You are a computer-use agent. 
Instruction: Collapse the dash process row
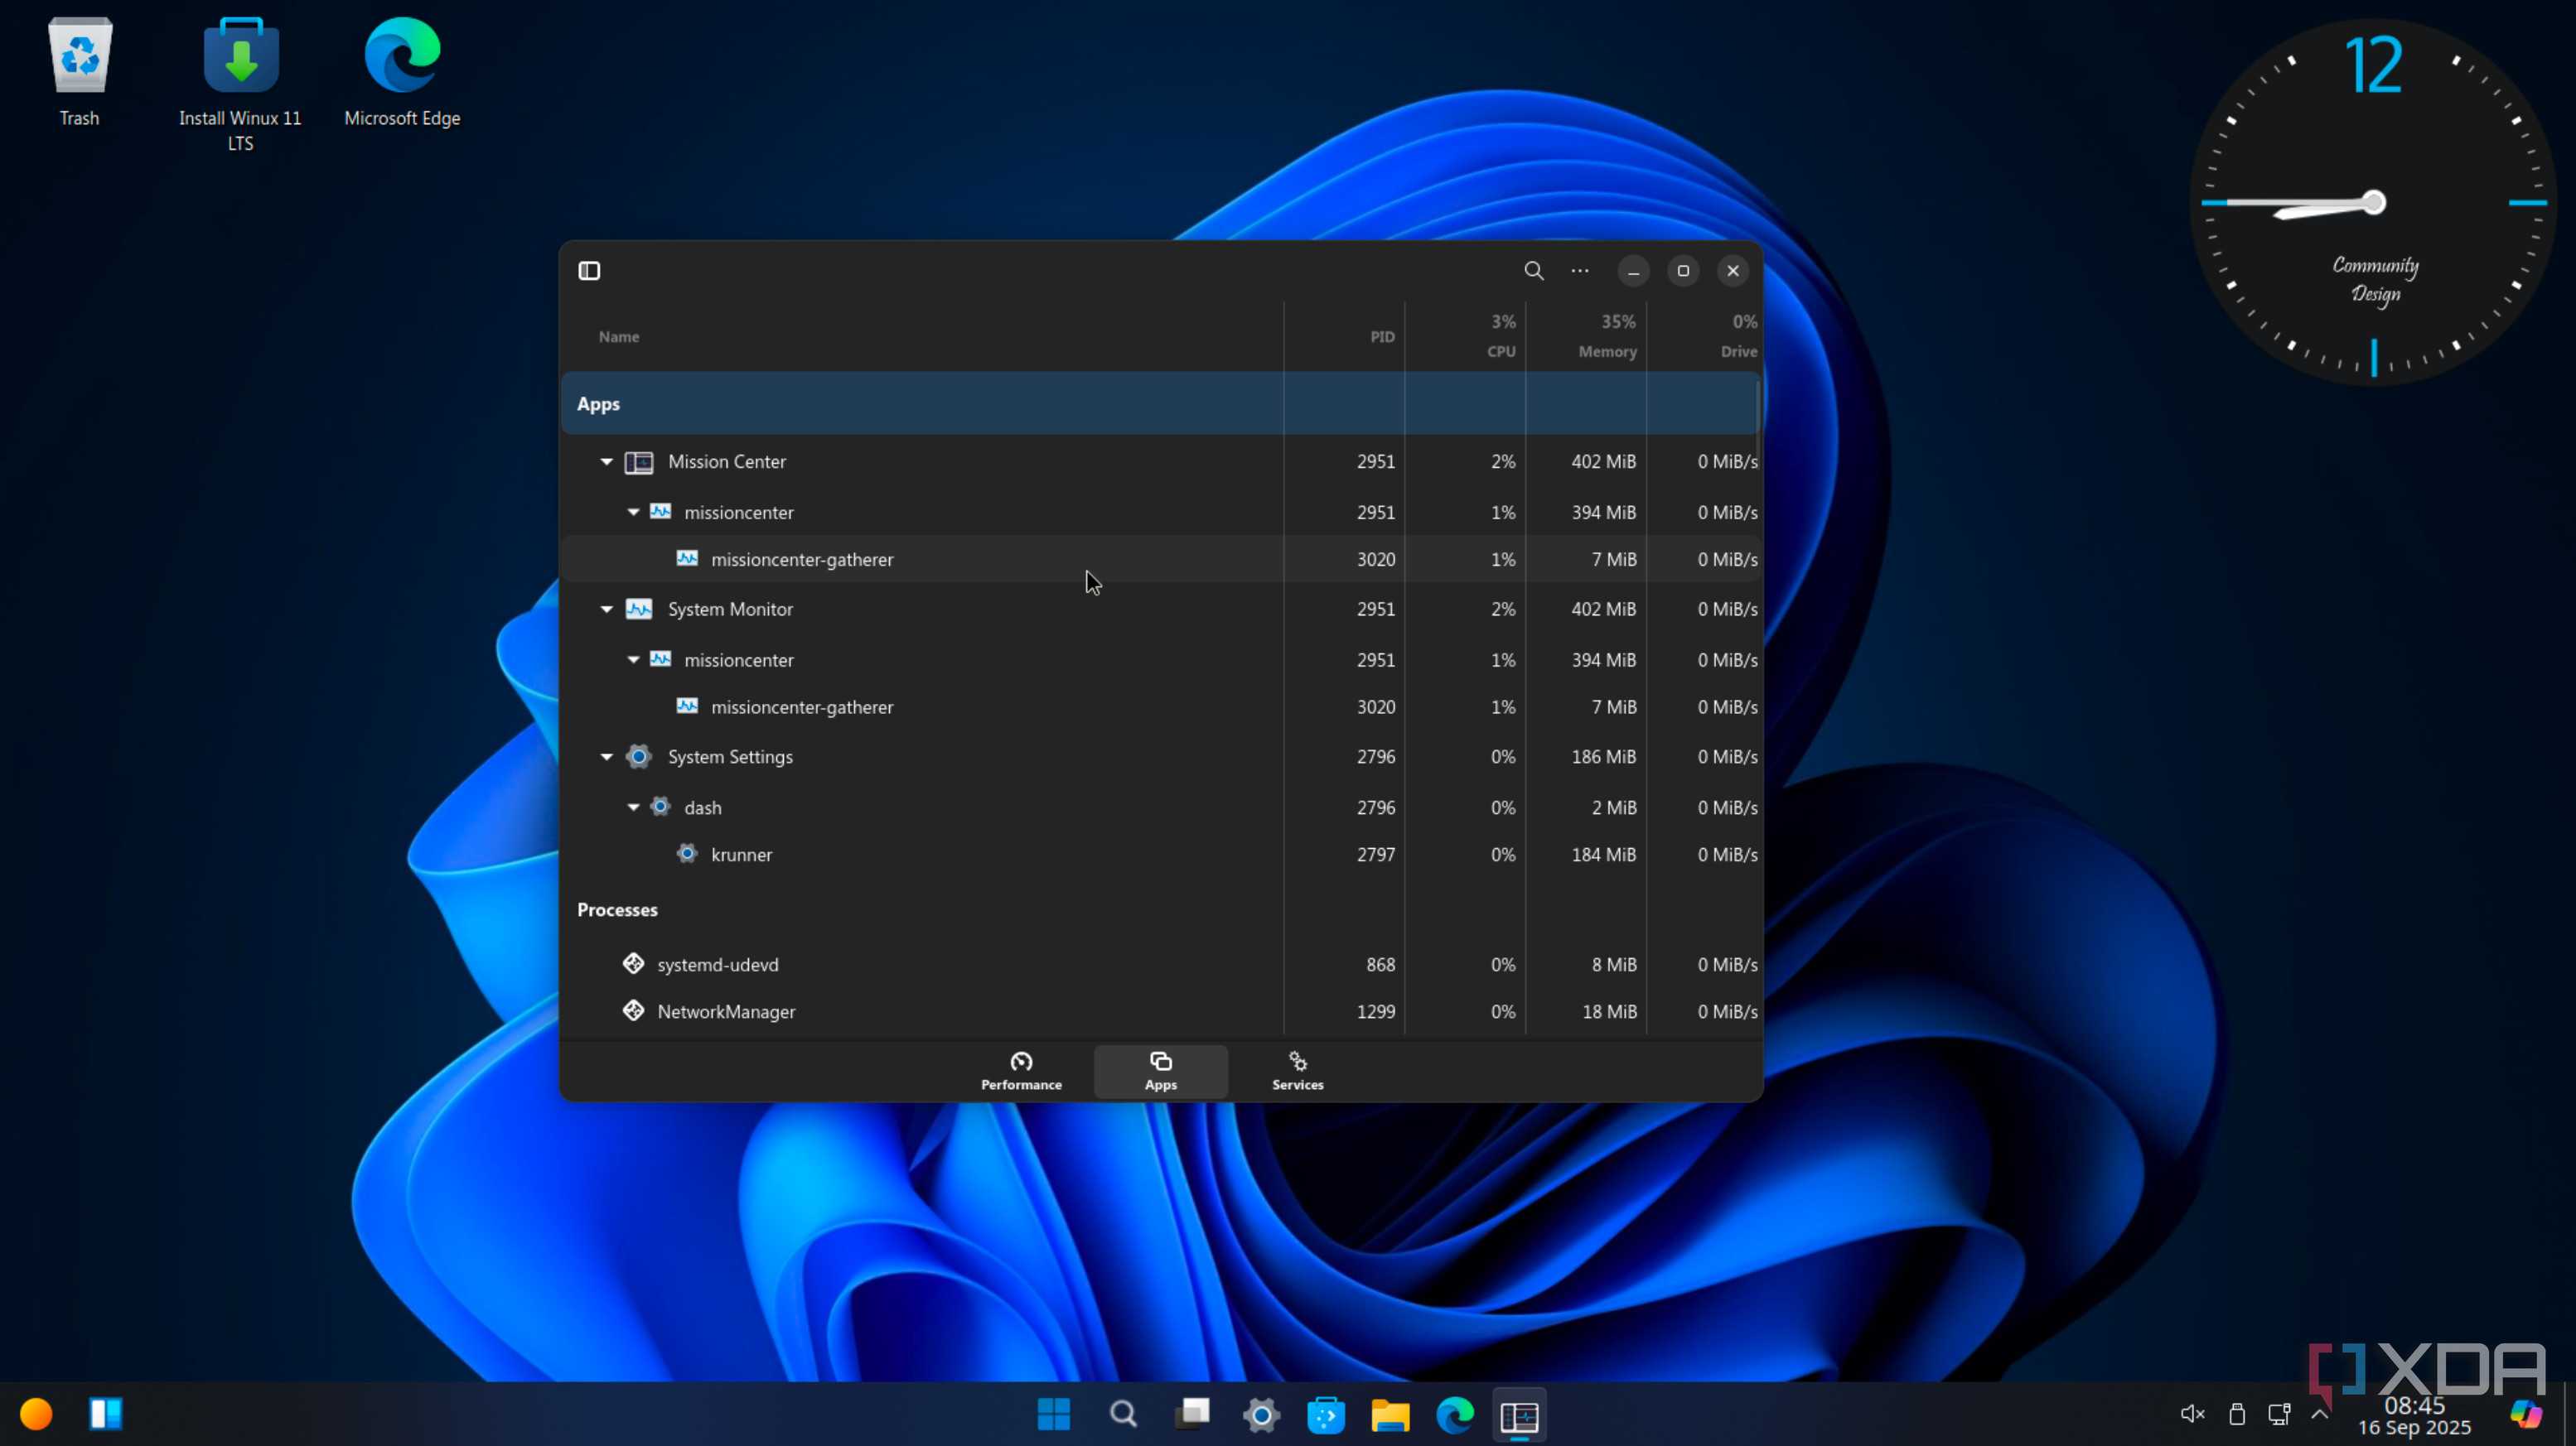tap(633, 807)
